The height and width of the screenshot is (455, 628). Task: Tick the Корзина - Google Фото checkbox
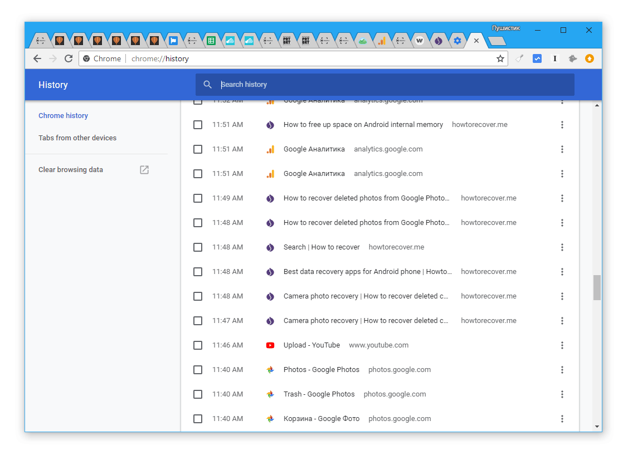pyautogui.click(x=198, y=419)
